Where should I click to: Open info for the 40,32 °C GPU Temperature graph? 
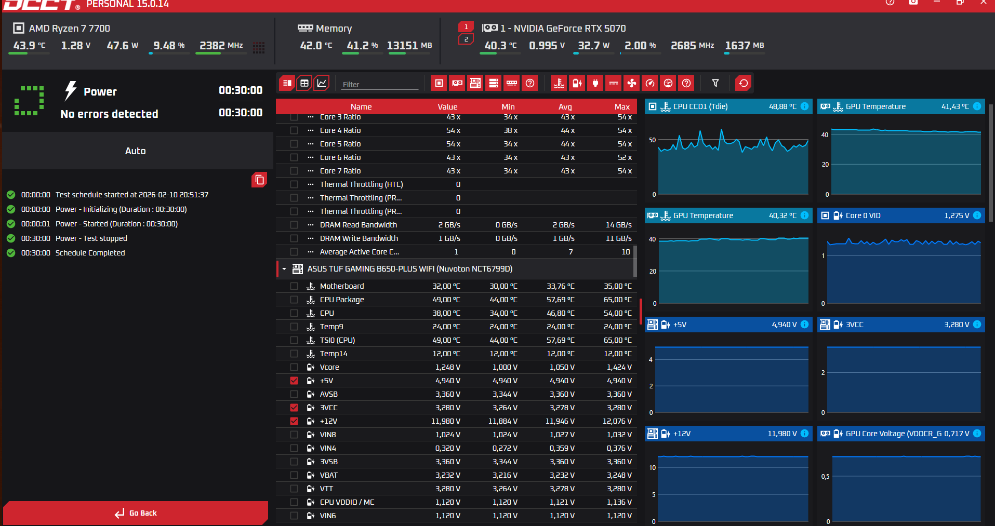[x=804, y=215]
